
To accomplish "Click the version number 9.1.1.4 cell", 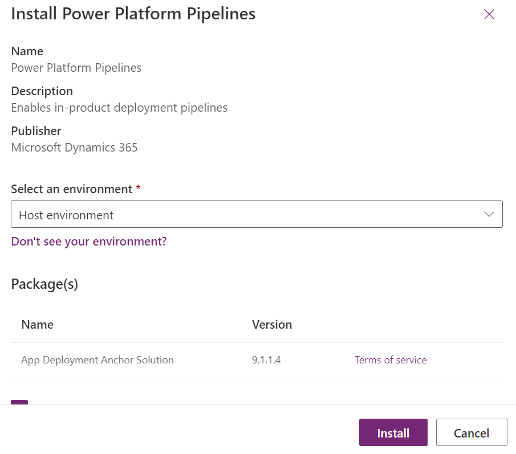I will pyautogui.click(x=266, y=360).
